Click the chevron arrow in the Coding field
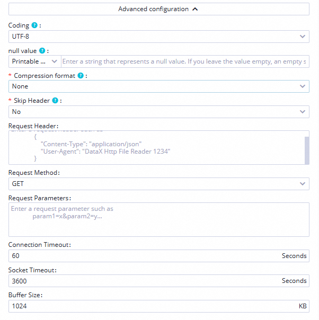This screenshot has width=319, height=320. tap(303, 37)
